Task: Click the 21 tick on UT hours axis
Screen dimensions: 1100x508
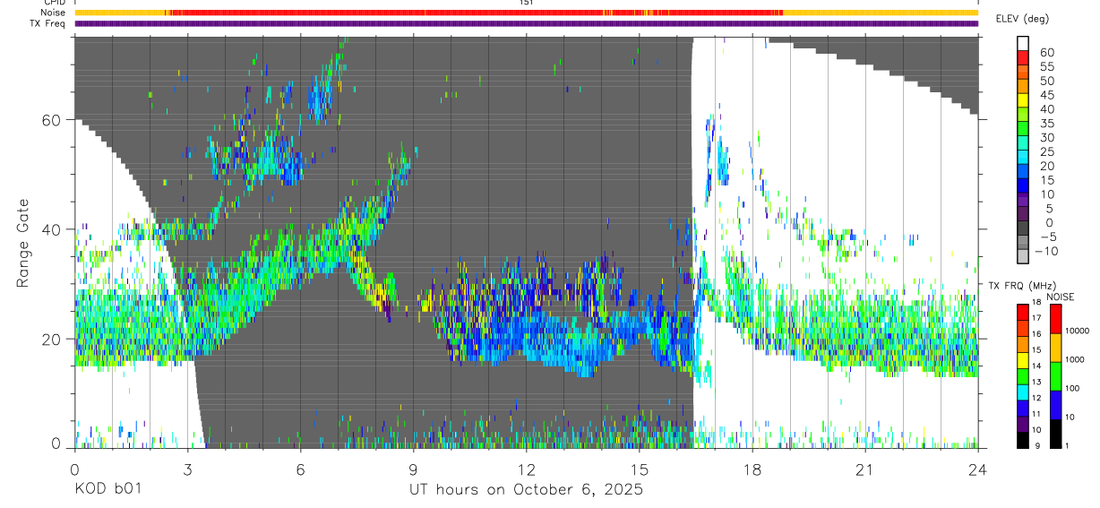Action: (x=865, y=469)
